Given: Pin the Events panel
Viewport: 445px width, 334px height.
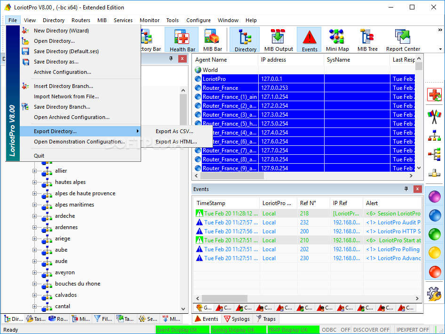Looking at the screenshot, I should click(406, 189).
